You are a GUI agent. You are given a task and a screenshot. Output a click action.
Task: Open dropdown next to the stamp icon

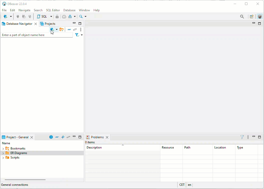[75, 16]
